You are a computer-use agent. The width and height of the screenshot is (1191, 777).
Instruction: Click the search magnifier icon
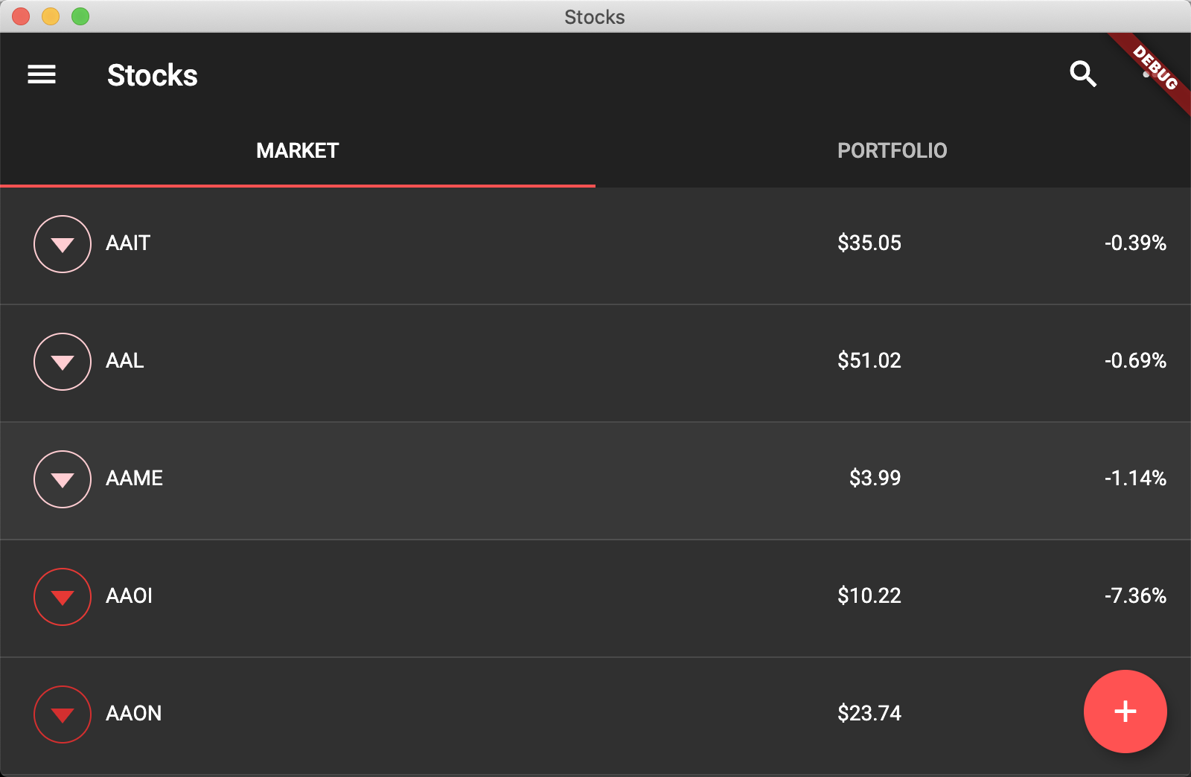click(1082, 74)
